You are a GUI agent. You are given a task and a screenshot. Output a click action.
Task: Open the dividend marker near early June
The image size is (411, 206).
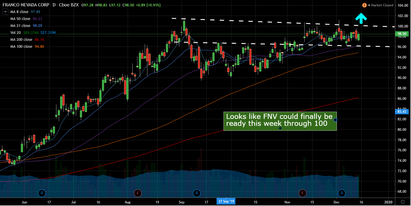tap(42, 193)
